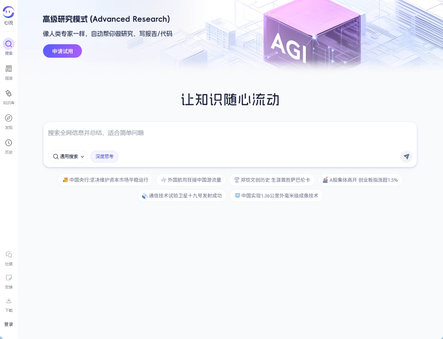Click 登录 in the sidebar
The height and width of the screenshot is (339, 443).
[x=9, y=324]
